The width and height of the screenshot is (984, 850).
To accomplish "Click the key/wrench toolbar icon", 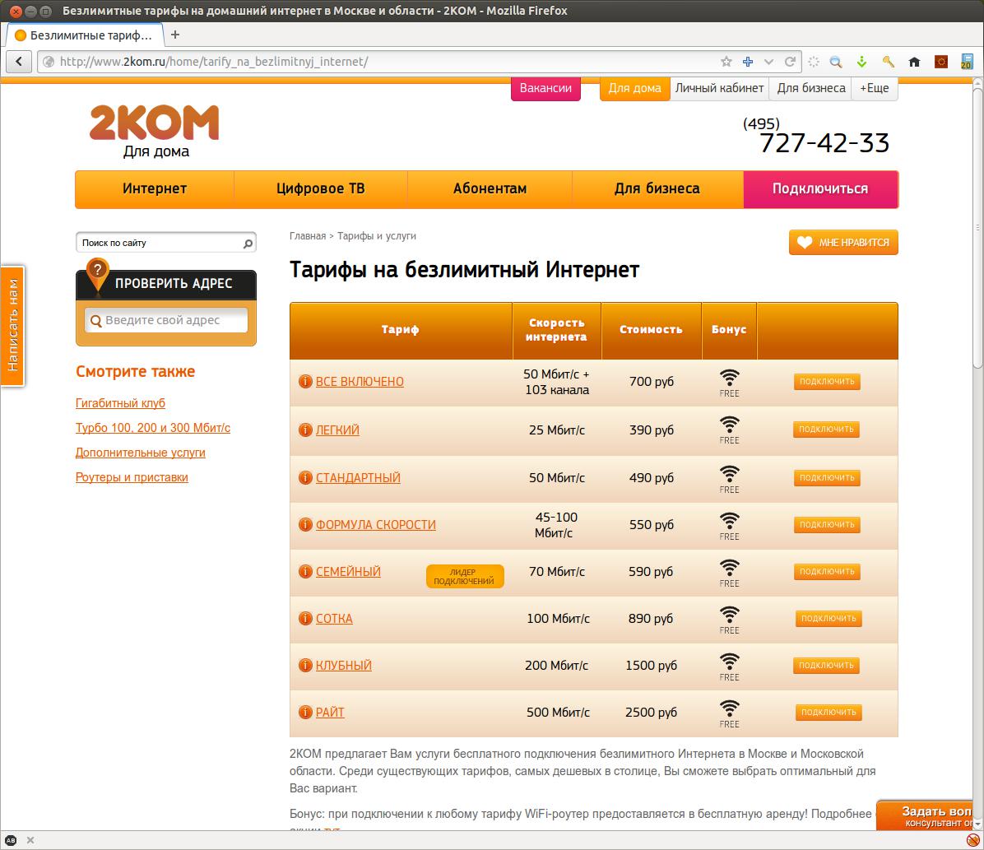I will pos(888,62).
